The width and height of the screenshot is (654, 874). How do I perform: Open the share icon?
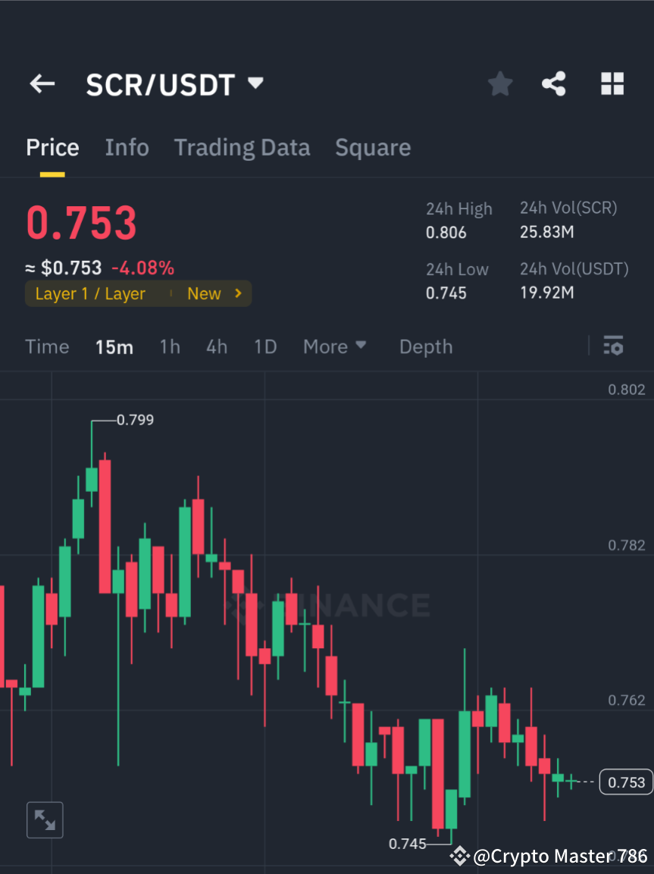554,84
